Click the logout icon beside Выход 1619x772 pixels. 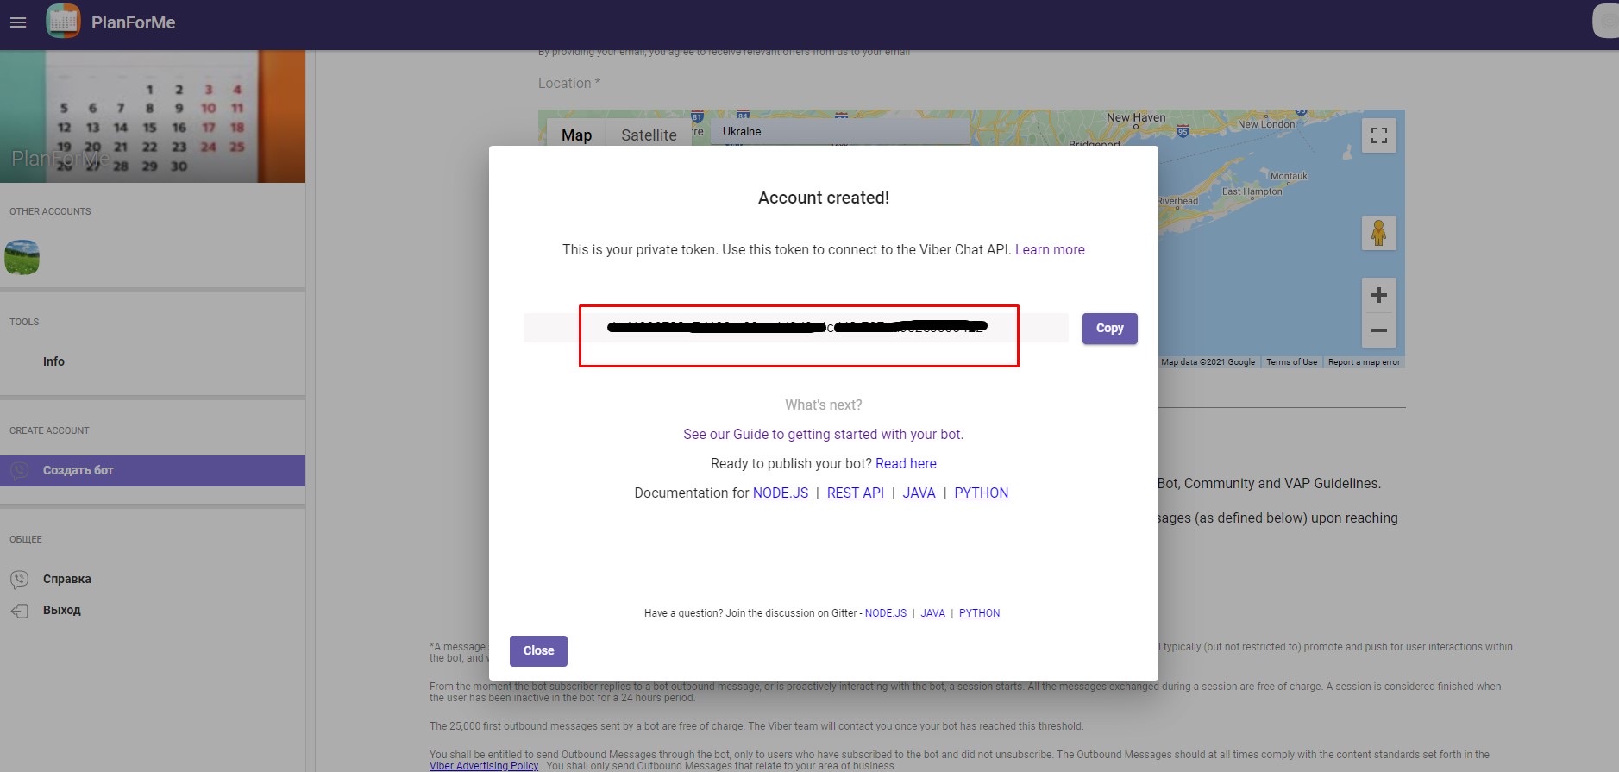[19, 611]
